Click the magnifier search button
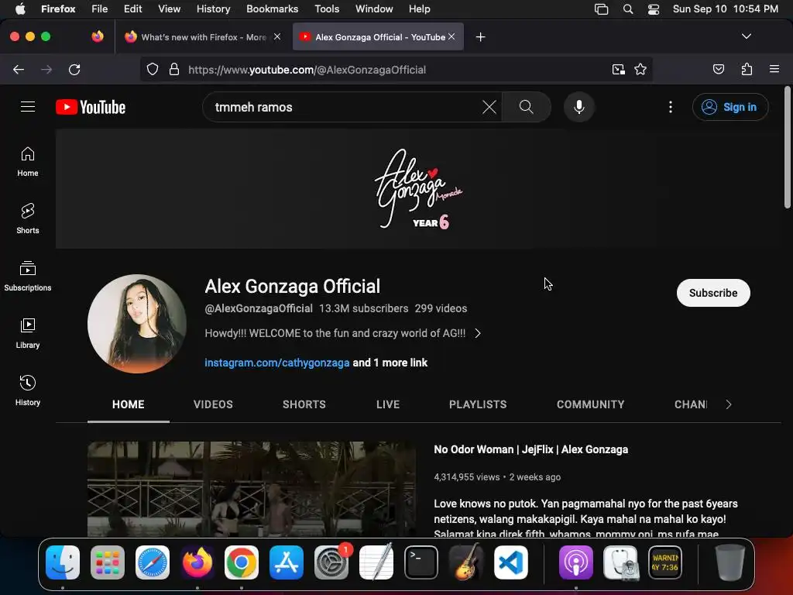 (526, 107)
